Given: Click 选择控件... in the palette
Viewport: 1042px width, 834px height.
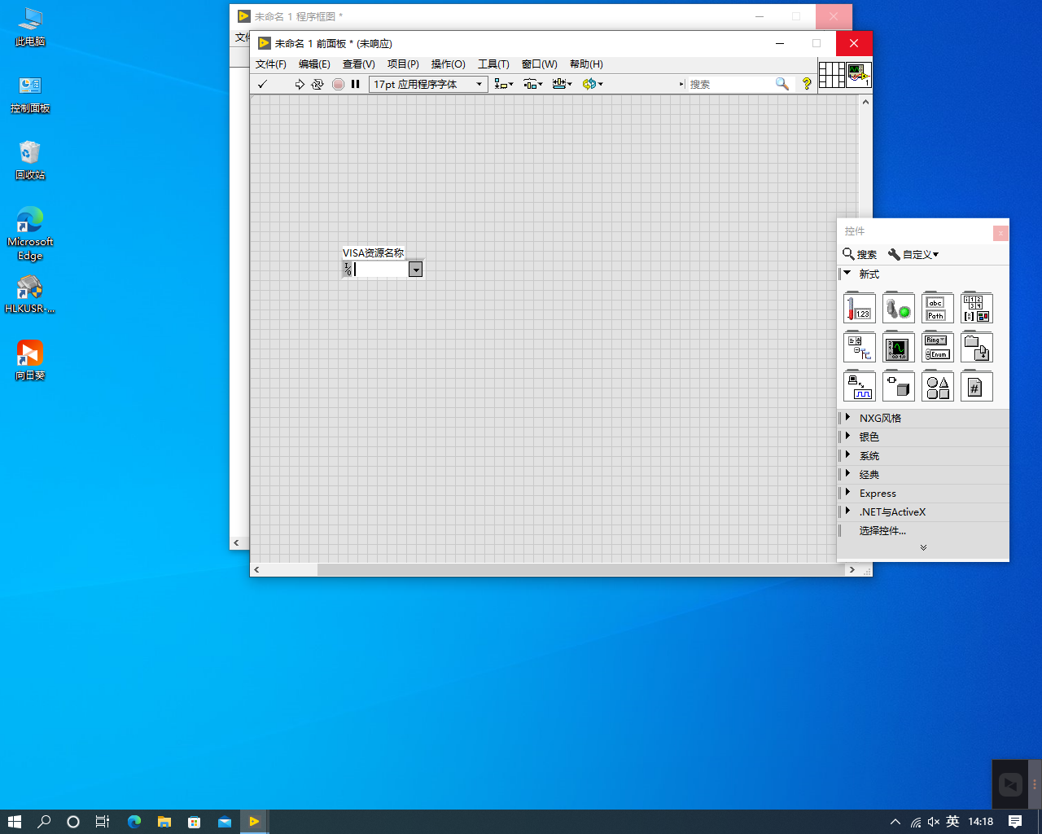Looking at the screenshot, I should point(882,531).
